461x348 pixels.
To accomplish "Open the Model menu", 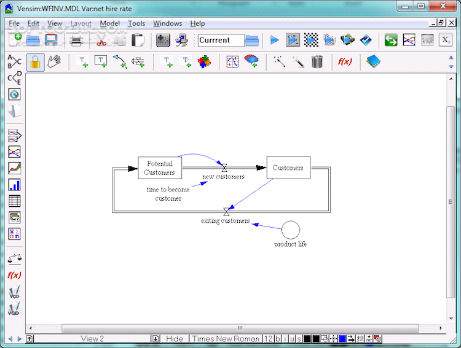I will pos(109,23).
